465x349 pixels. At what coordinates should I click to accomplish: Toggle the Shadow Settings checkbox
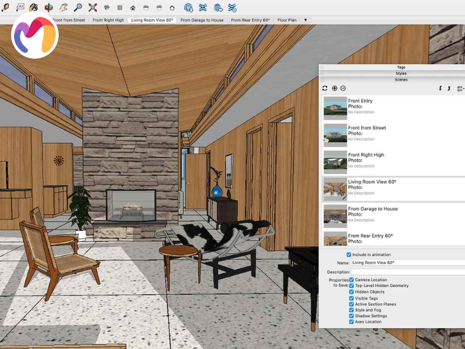(352, 316)
